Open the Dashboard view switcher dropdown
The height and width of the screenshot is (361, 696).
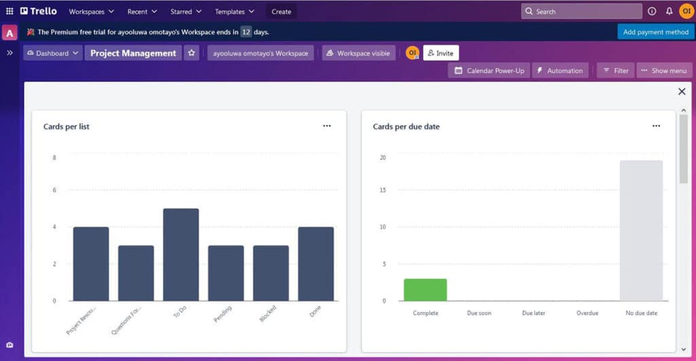click(53, 53)
